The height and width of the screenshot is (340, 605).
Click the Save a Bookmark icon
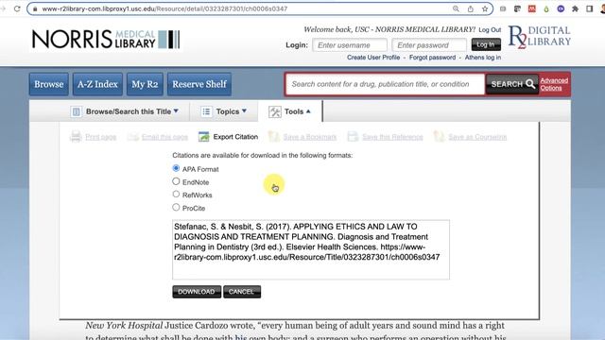(273, 136)
